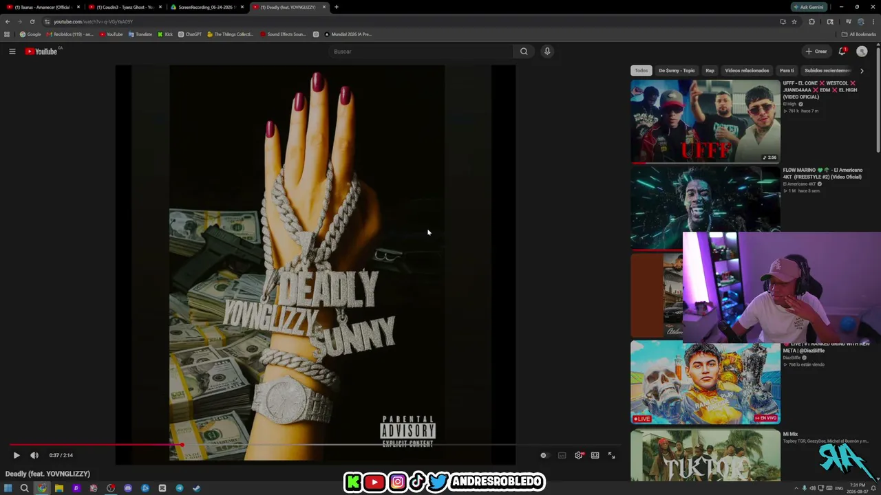Go back in the browser
Screen dimensions: 881x495
click(8, 21)
